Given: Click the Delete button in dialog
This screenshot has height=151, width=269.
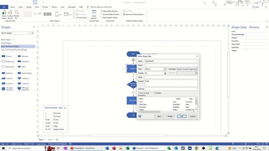Looking at the screenshot, I should [x=170, y=116].
